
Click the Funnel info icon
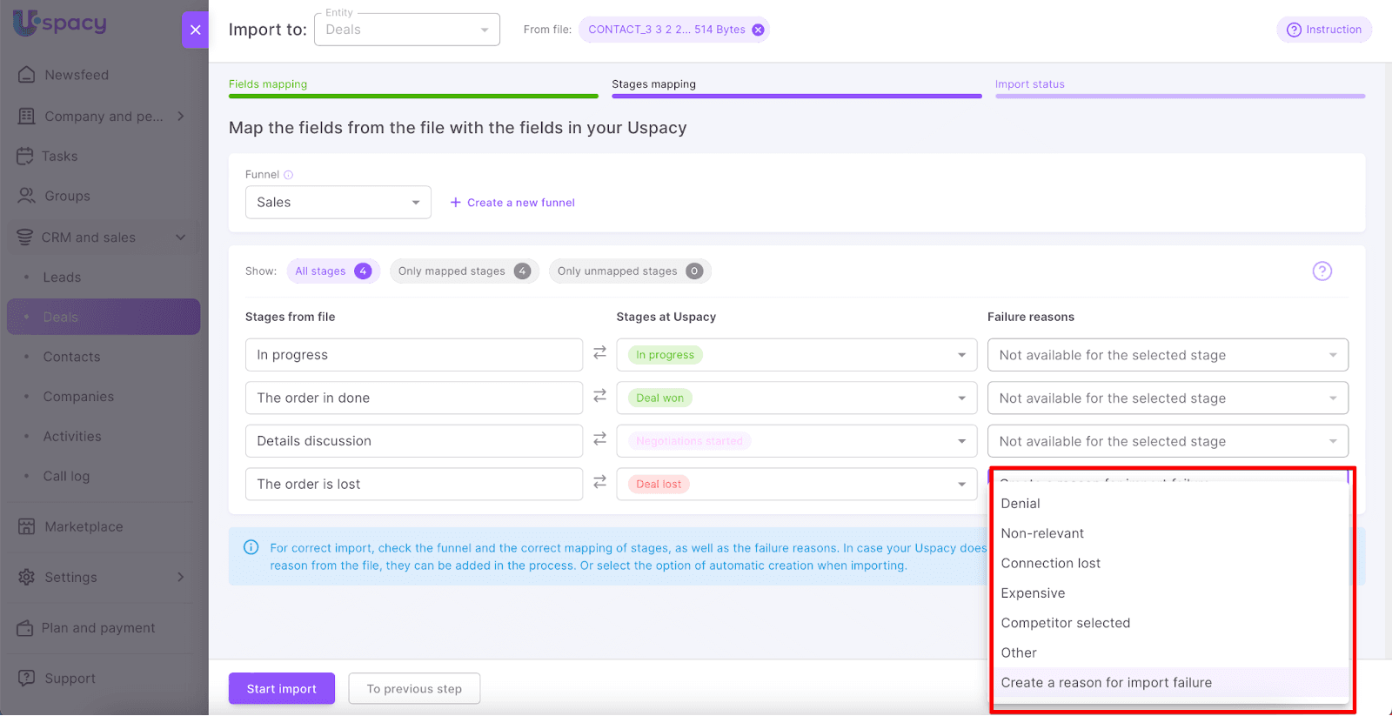point(289,175)
